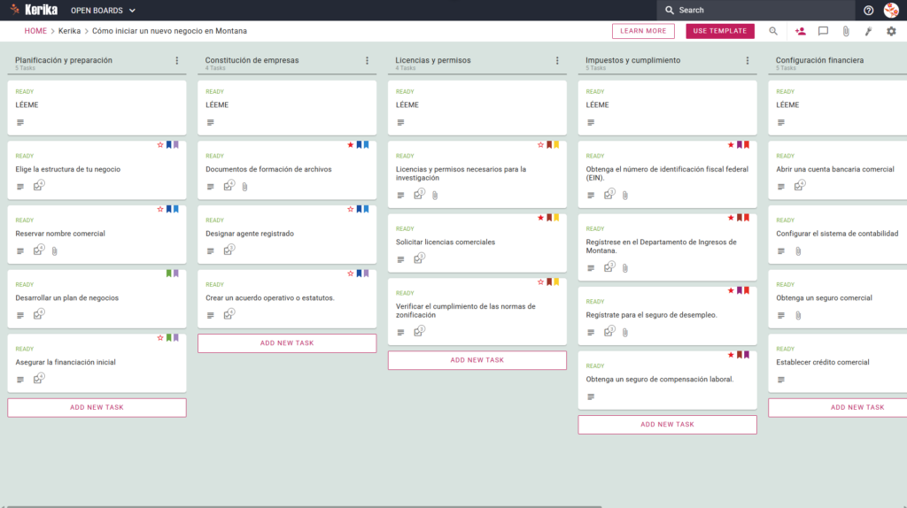Viewport: 907px width, 508px height.
Task: Open the board wrench tools icon
Action: [x=868, y=31]
